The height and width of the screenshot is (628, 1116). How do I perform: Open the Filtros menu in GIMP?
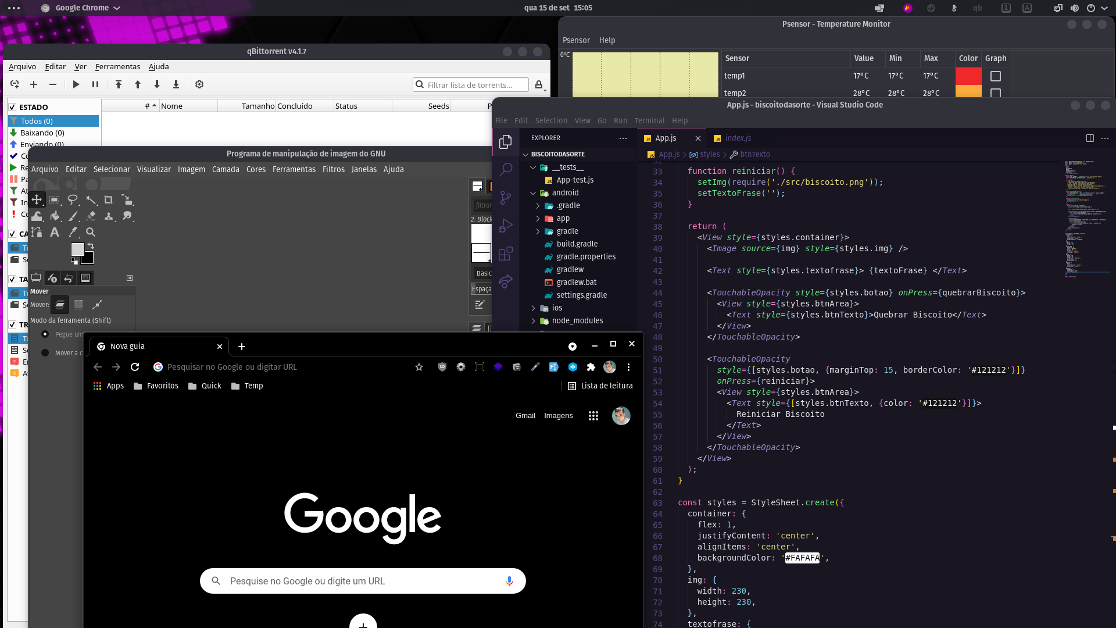point(334,169)
